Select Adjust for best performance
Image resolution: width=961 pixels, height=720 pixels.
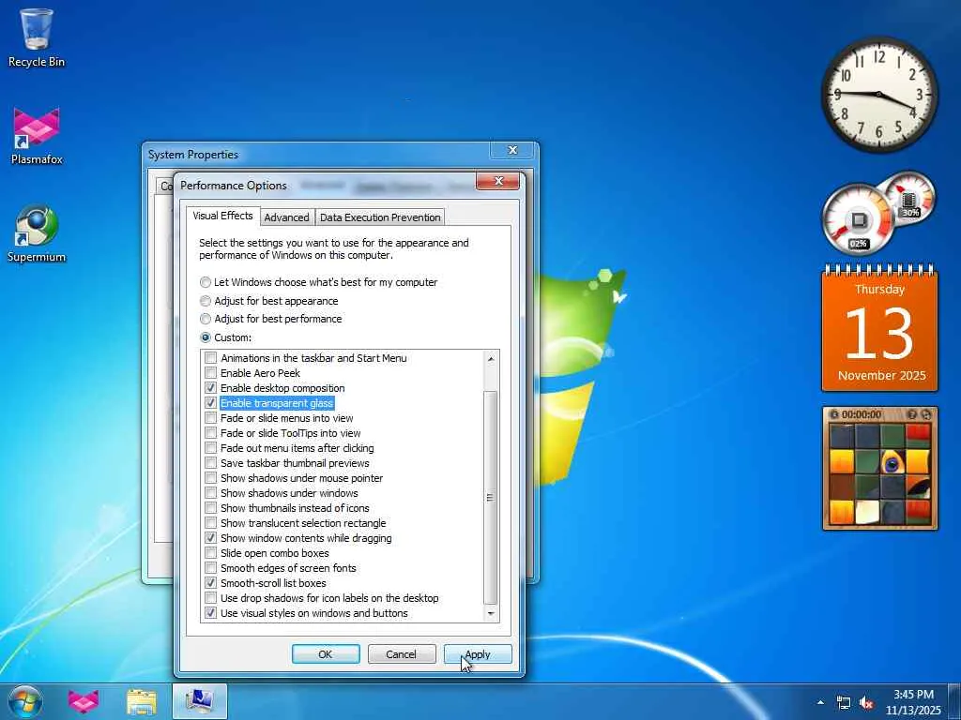(x=206, y=319)
